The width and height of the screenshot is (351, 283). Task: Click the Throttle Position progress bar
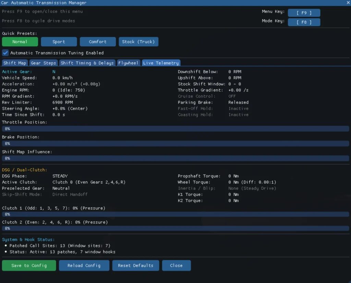[x=175, y=129]
